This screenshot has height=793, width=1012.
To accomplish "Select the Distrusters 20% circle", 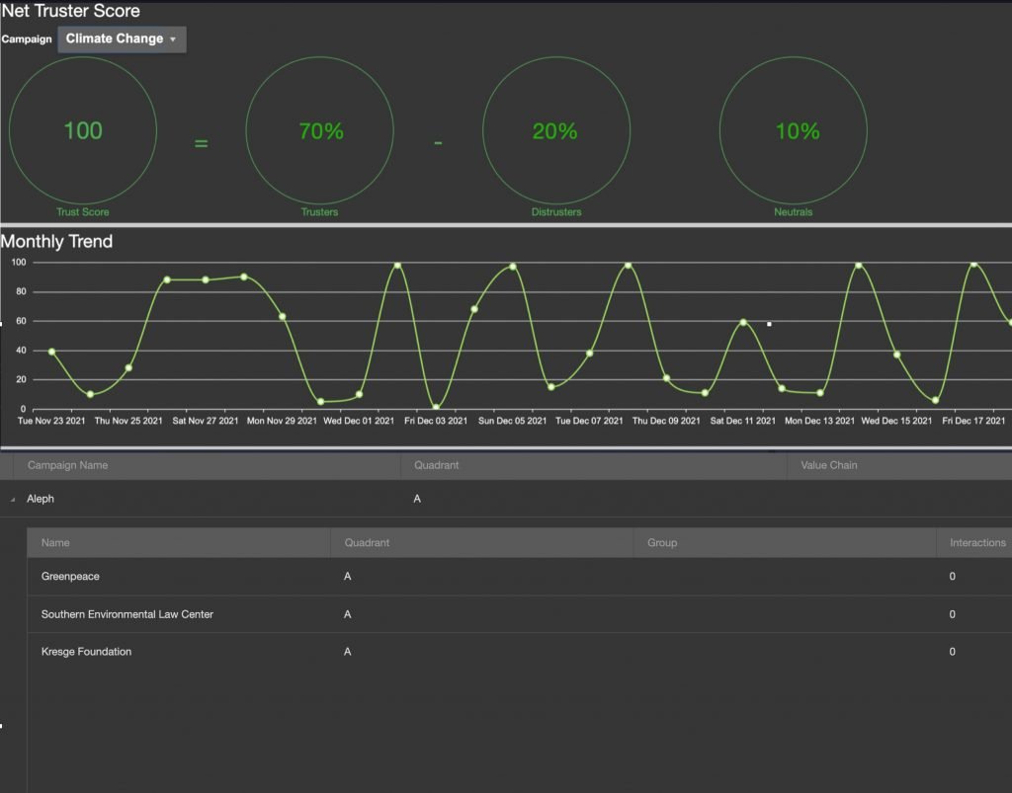I will (556, 130).
